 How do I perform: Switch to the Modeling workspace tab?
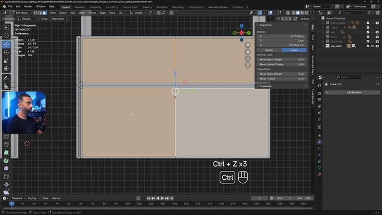coord(80,7)
